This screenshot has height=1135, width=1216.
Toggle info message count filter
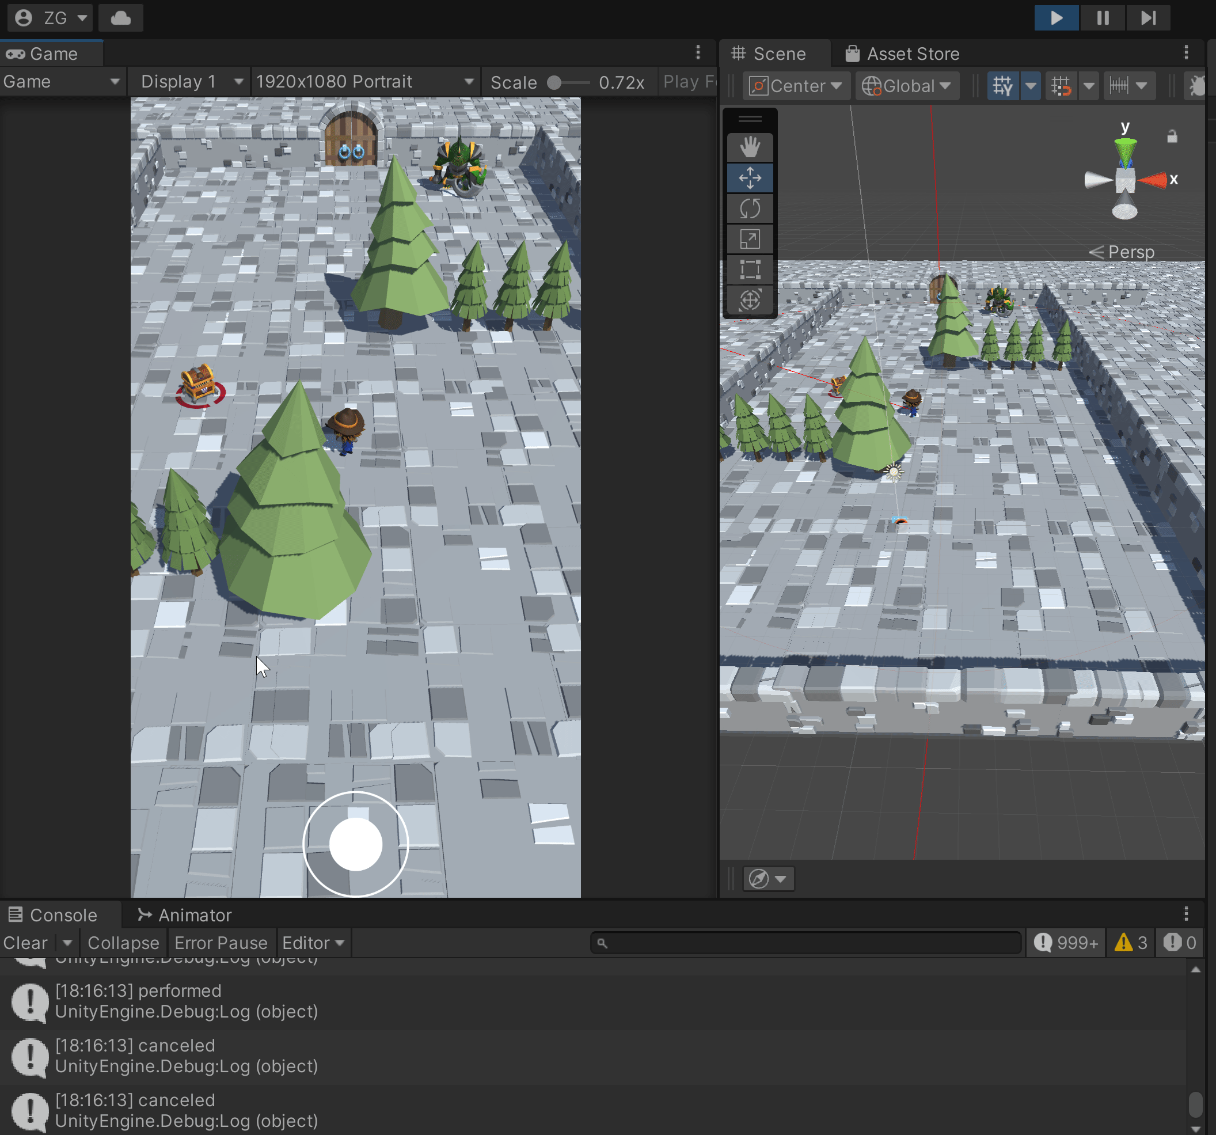coord(1066,943)
